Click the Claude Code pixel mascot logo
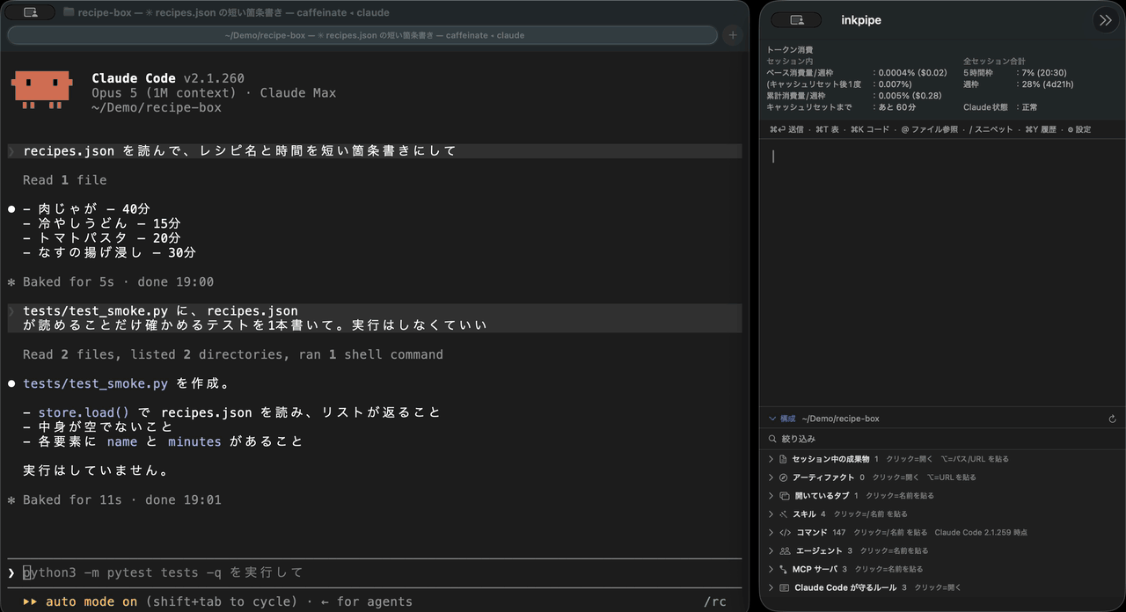This screenshot has height=612, width=1126. click(x=41, y=91)
